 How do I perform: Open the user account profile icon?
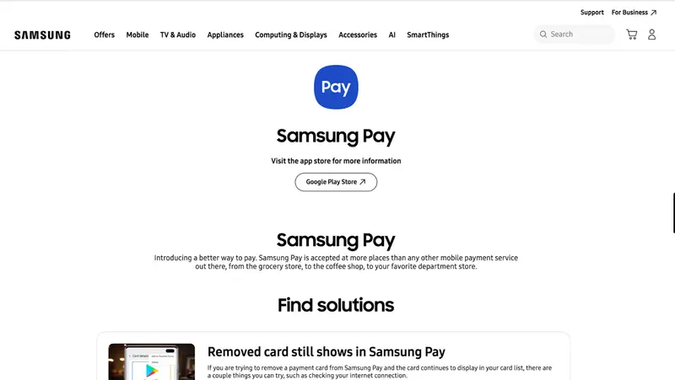click(x=651, y=35)
